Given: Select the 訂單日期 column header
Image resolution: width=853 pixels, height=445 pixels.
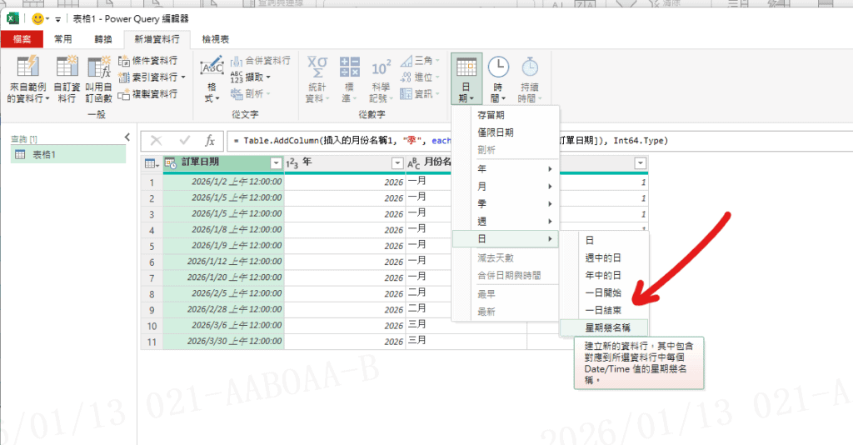Looking at the screenshot, I should click(223, 162).
